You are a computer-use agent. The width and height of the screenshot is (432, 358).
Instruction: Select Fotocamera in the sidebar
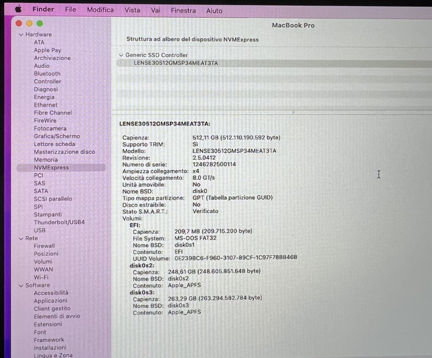(x=50, y=128)
